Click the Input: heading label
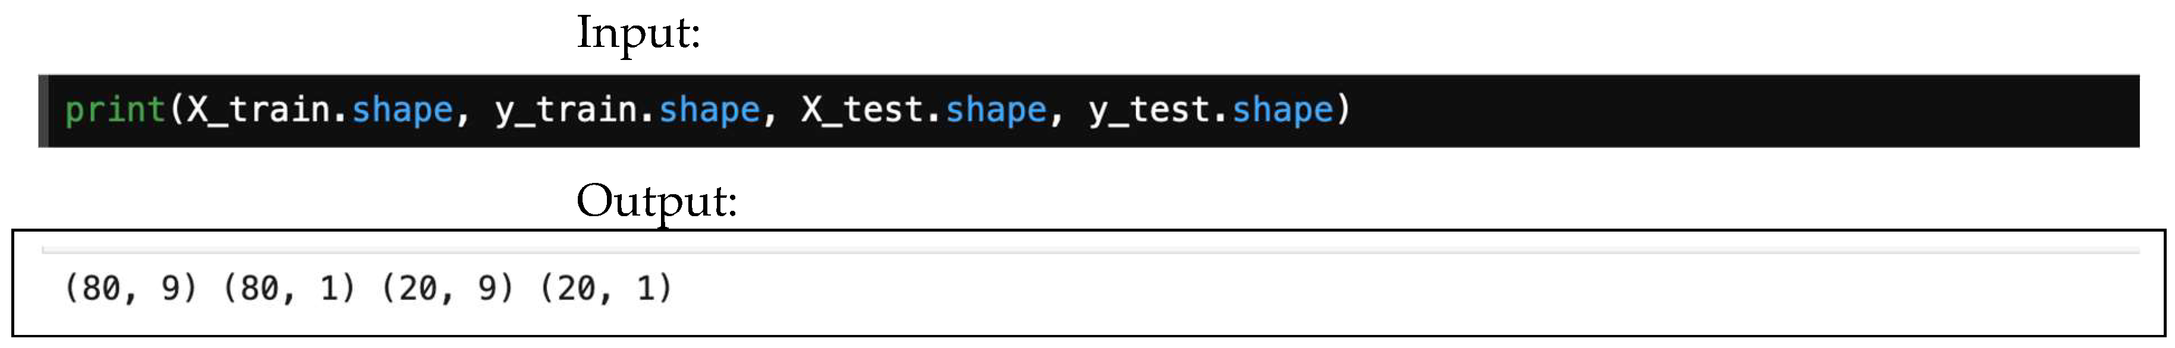2175x348 pixels. [x=638, y=34]
